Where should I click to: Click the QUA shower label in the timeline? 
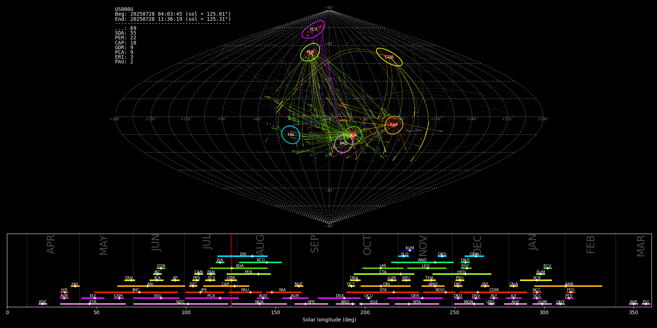click(514, 284)
